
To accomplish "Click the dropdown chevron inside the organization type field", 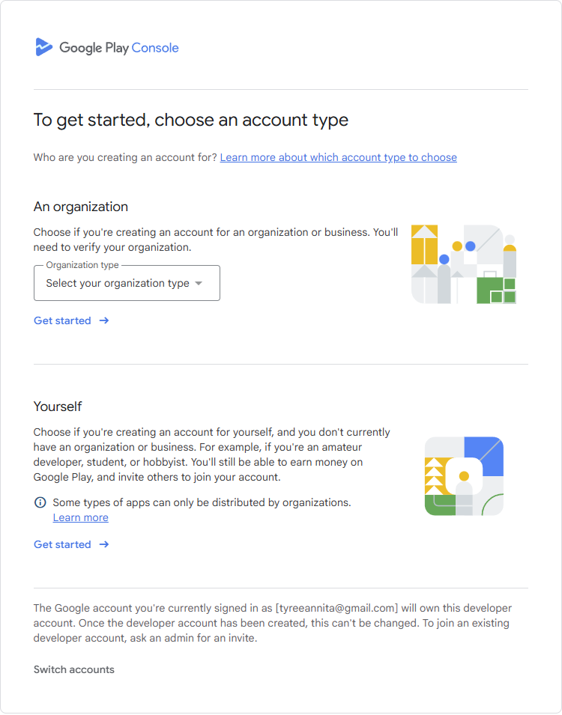I will click(x=199, y=283).
